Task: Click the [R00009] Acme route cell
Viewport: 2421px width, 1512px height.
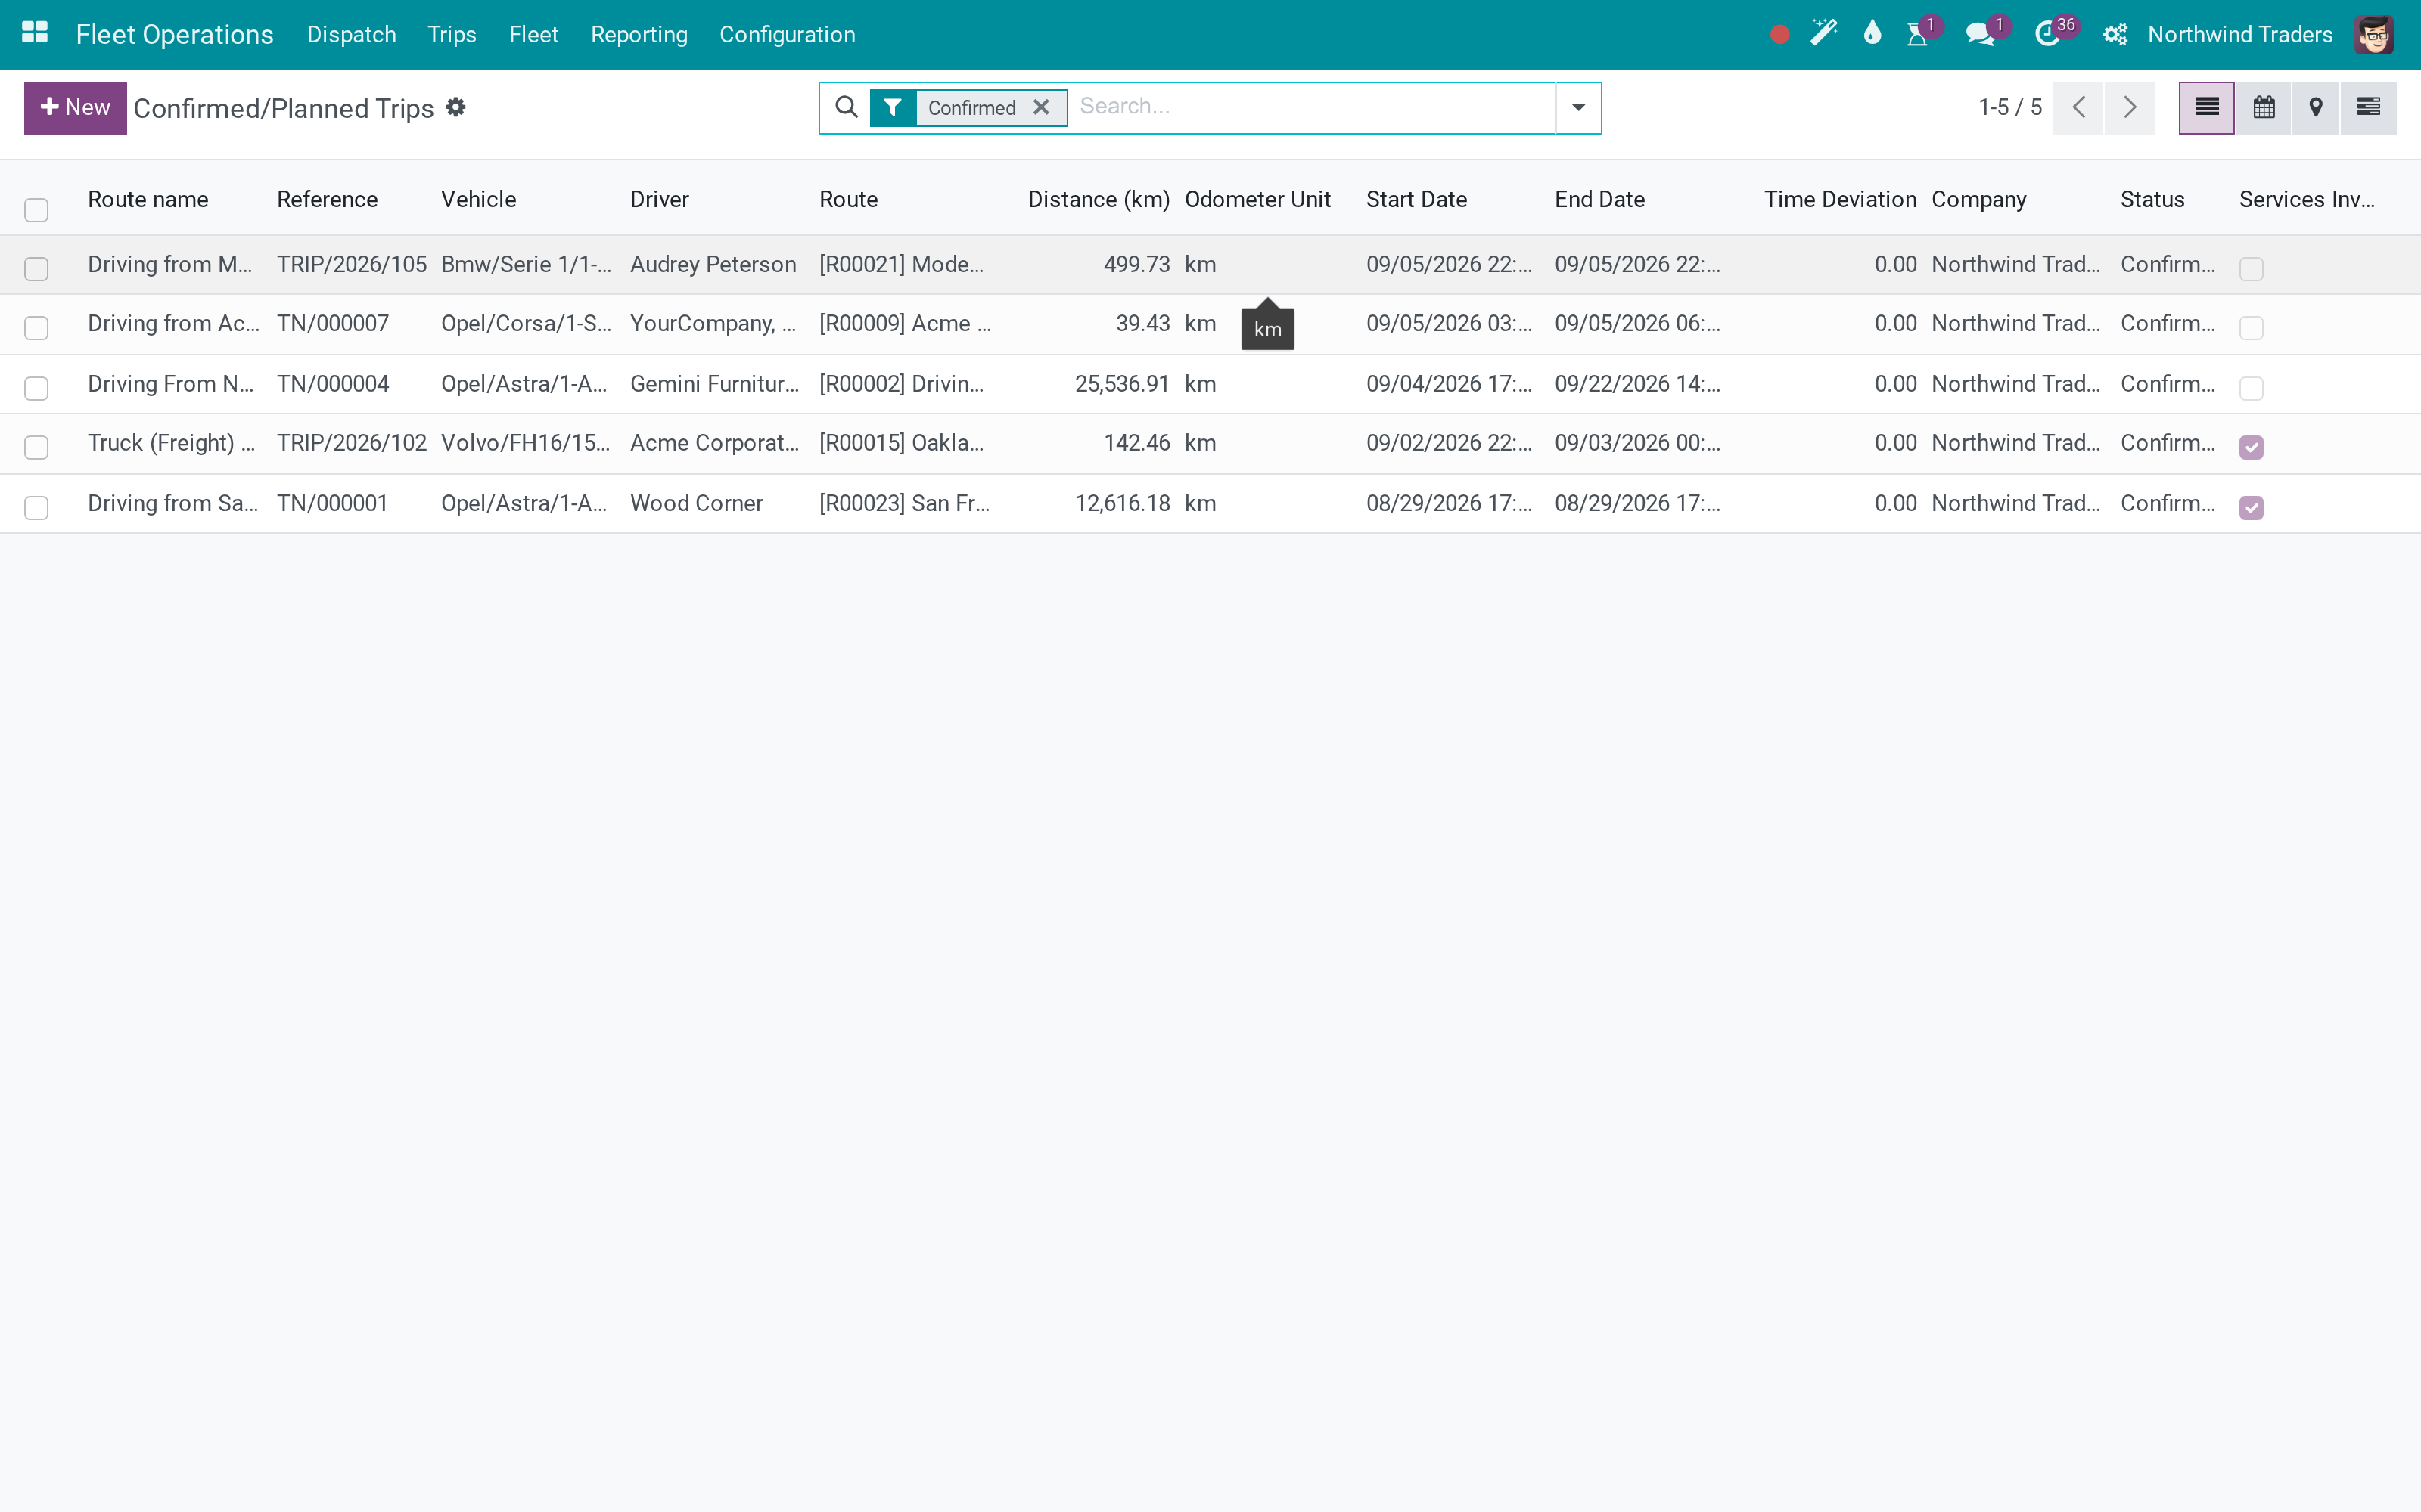Action: [x=906, y=323]
